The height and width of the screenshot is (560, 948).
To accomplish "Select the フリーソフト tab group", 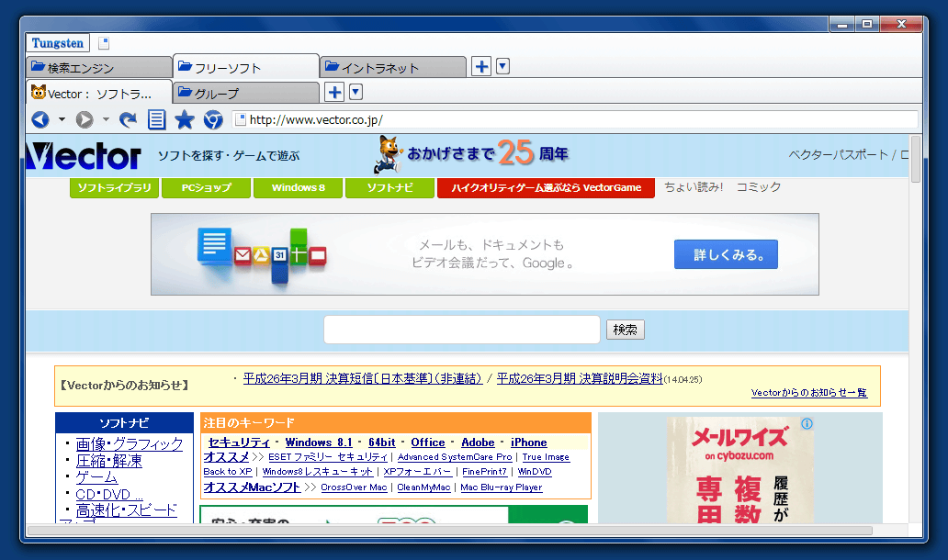I will click(x=246, y=67).
